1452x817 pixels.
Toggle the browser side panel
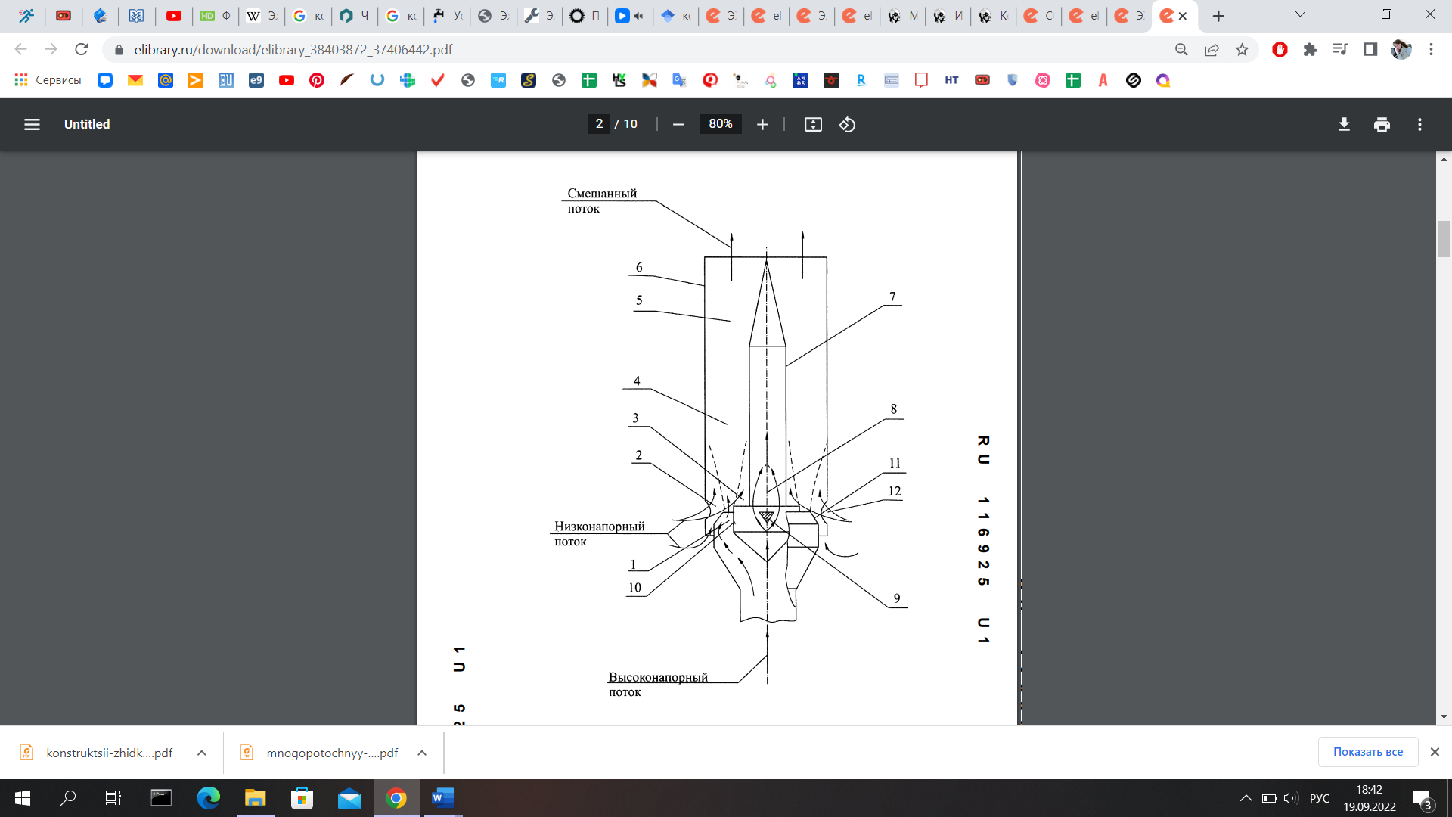pos(1370,49)
